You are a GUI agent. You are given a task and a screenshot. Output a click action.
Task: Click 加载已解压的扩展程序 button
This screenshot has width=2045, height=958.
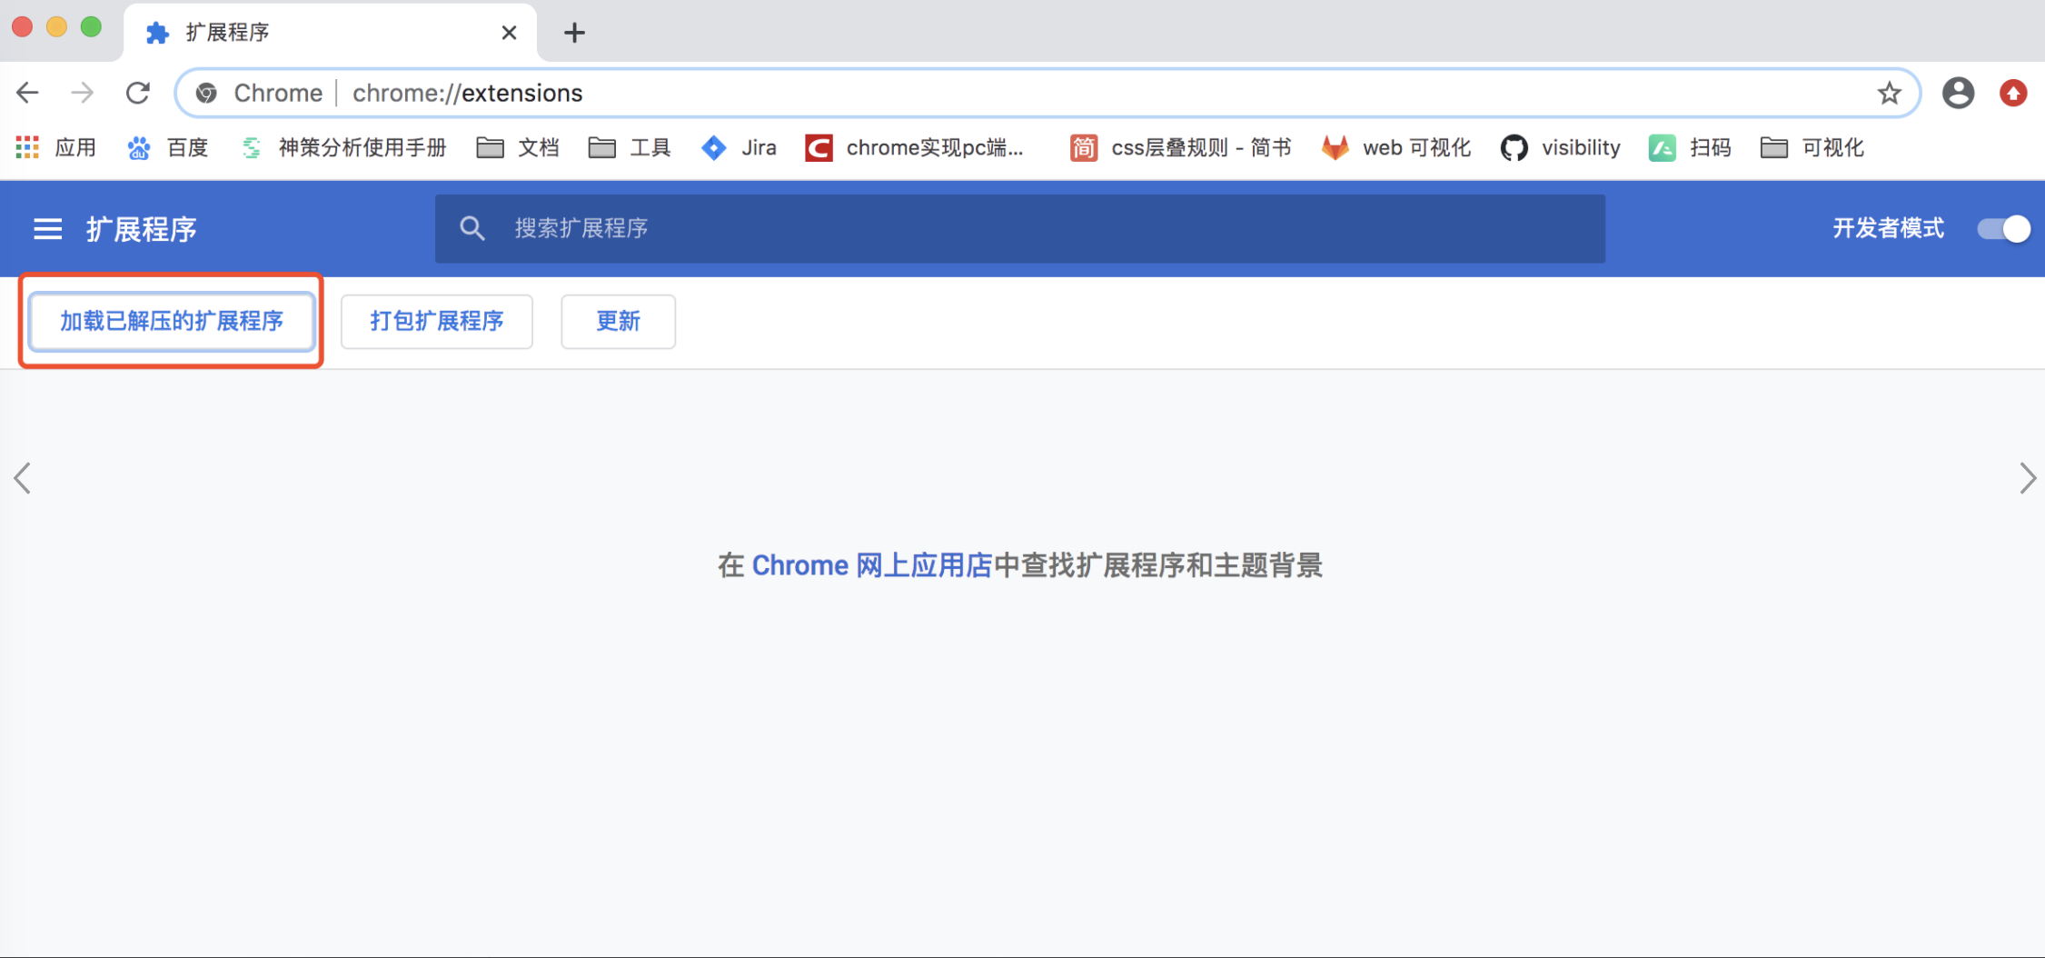point(172,321)
